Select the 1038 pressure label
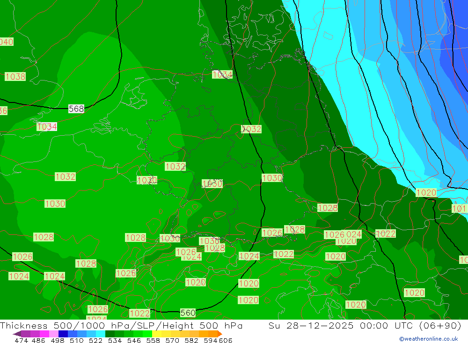This screenshot has height=343, width=468. 15,77
